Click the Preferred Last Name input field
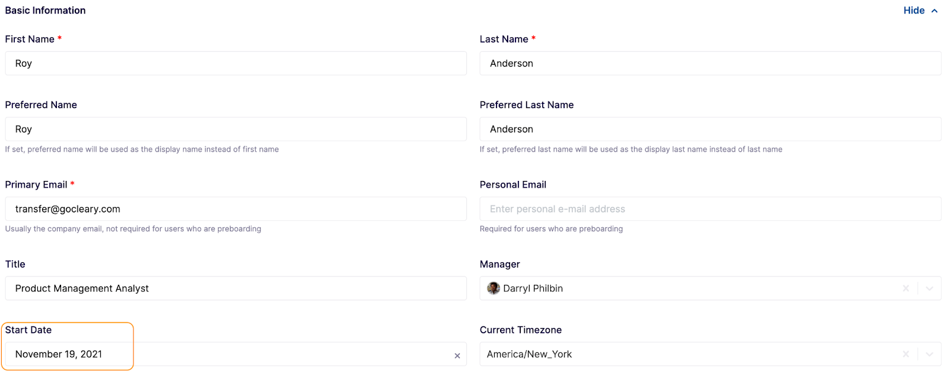This screenshot has height=372, width=949. pos(711,129)
